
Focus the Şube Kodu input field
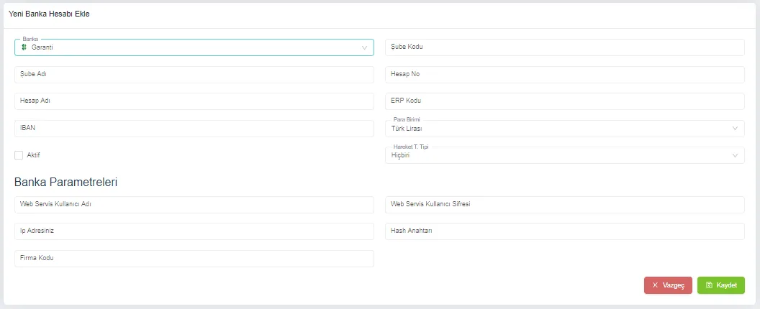point(565,47)
